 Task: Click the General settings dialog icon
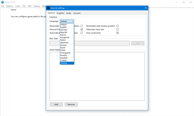48,8
